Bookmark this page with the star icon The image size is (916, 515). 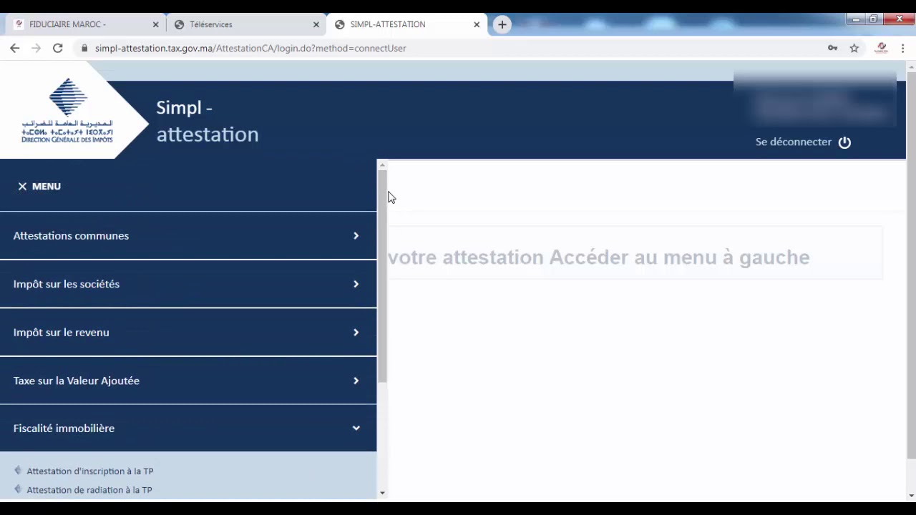tap(854, 48)
